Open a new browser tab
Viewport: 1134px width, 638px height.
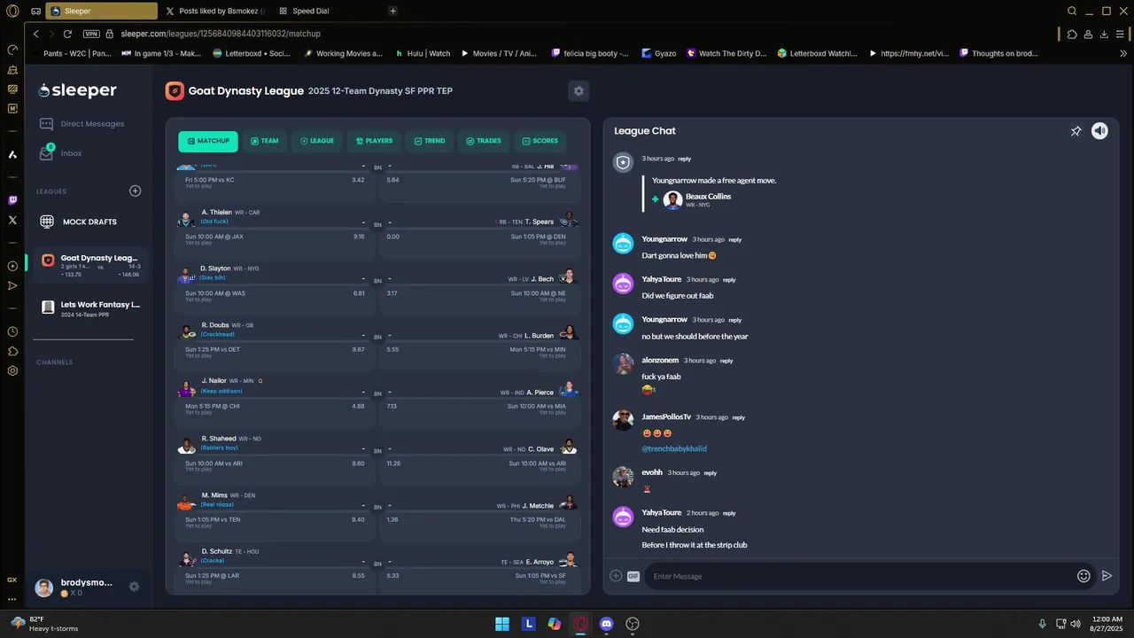click(x=392, y=12)
